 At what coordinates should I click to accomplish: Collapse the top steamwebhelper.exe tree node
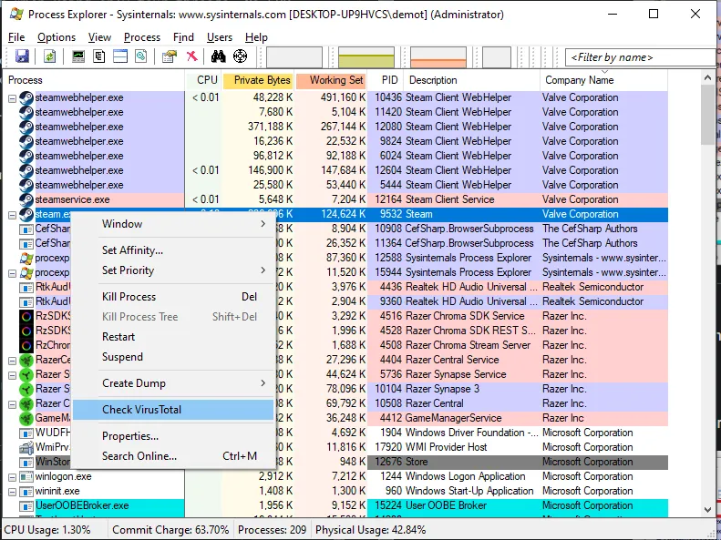coord(13,97)
